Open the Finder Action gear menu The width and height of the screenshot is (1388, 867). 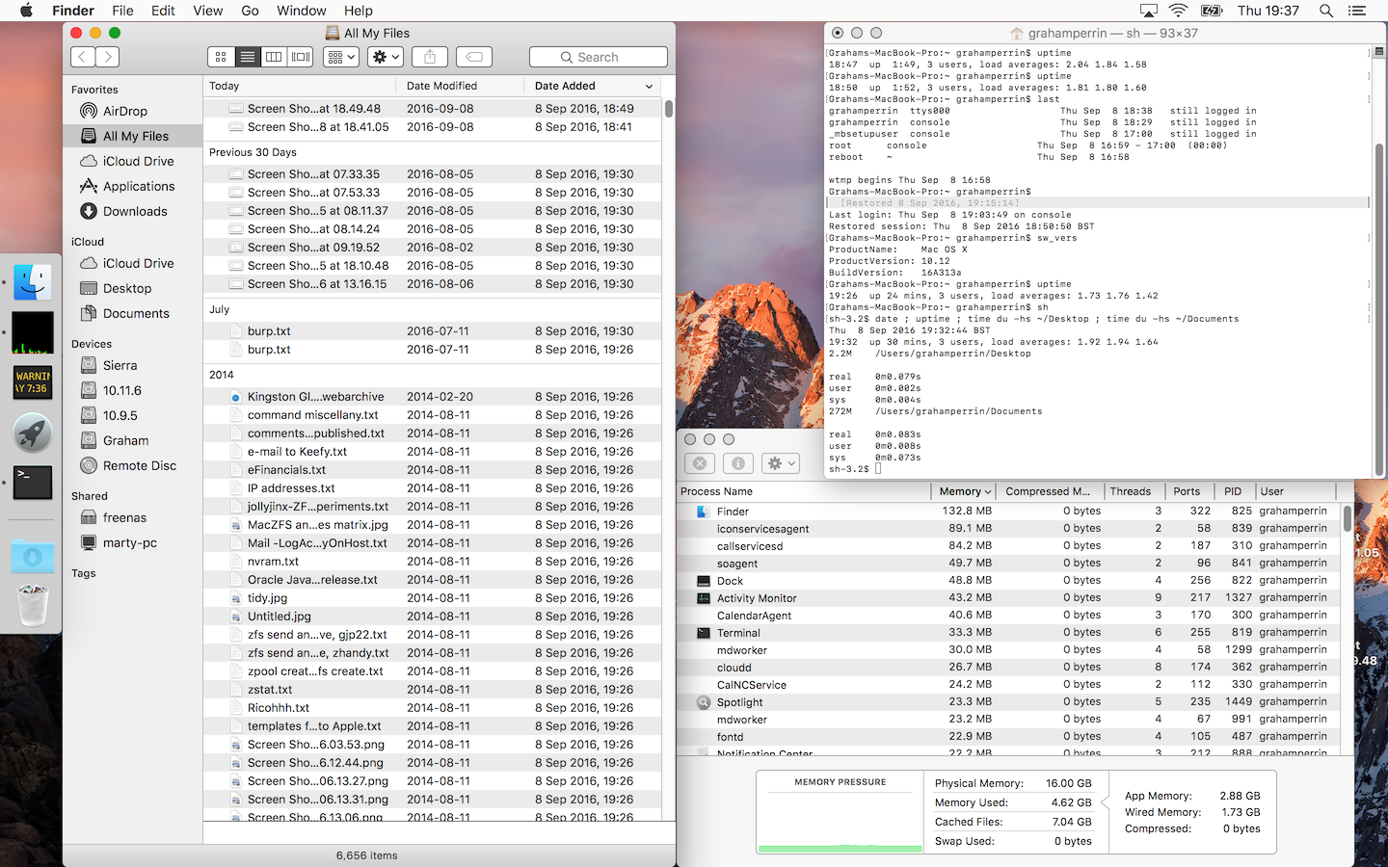tap(386, 57)
